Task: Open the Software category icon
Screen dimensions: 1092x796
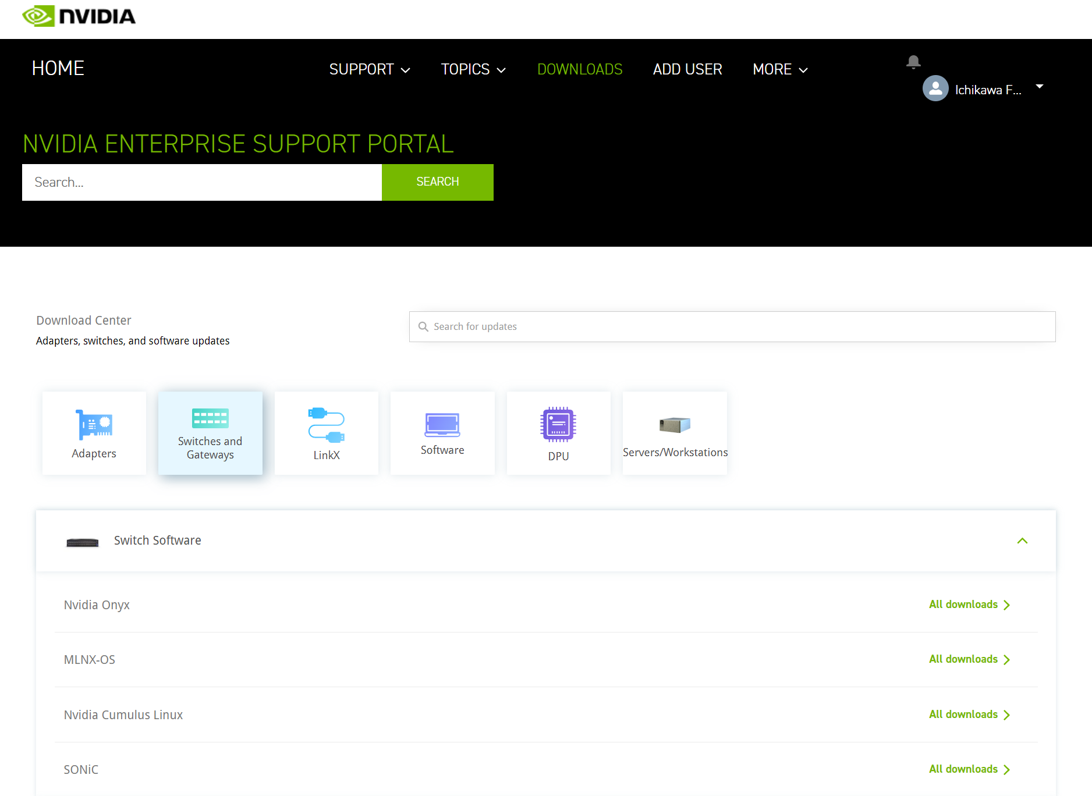Action: click(x=442, y=433)
